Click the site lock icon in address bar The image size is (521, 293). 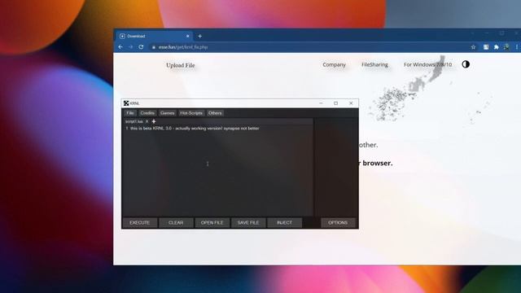click(154, 47)
